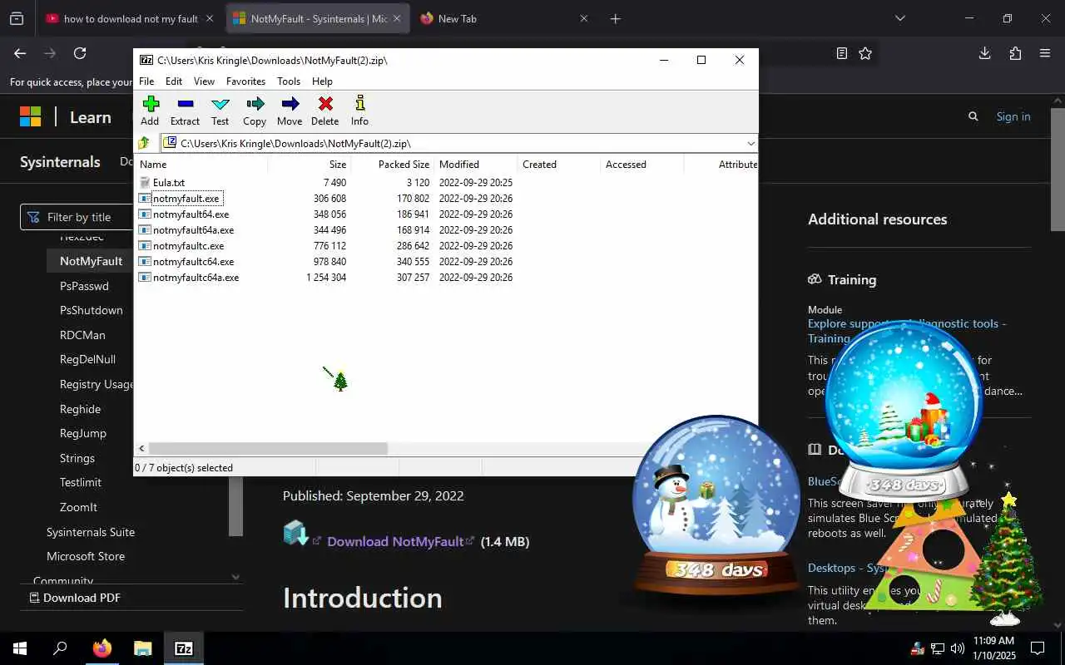
Task: Select notmyfault64a.exe file
Action: (193, 230)
